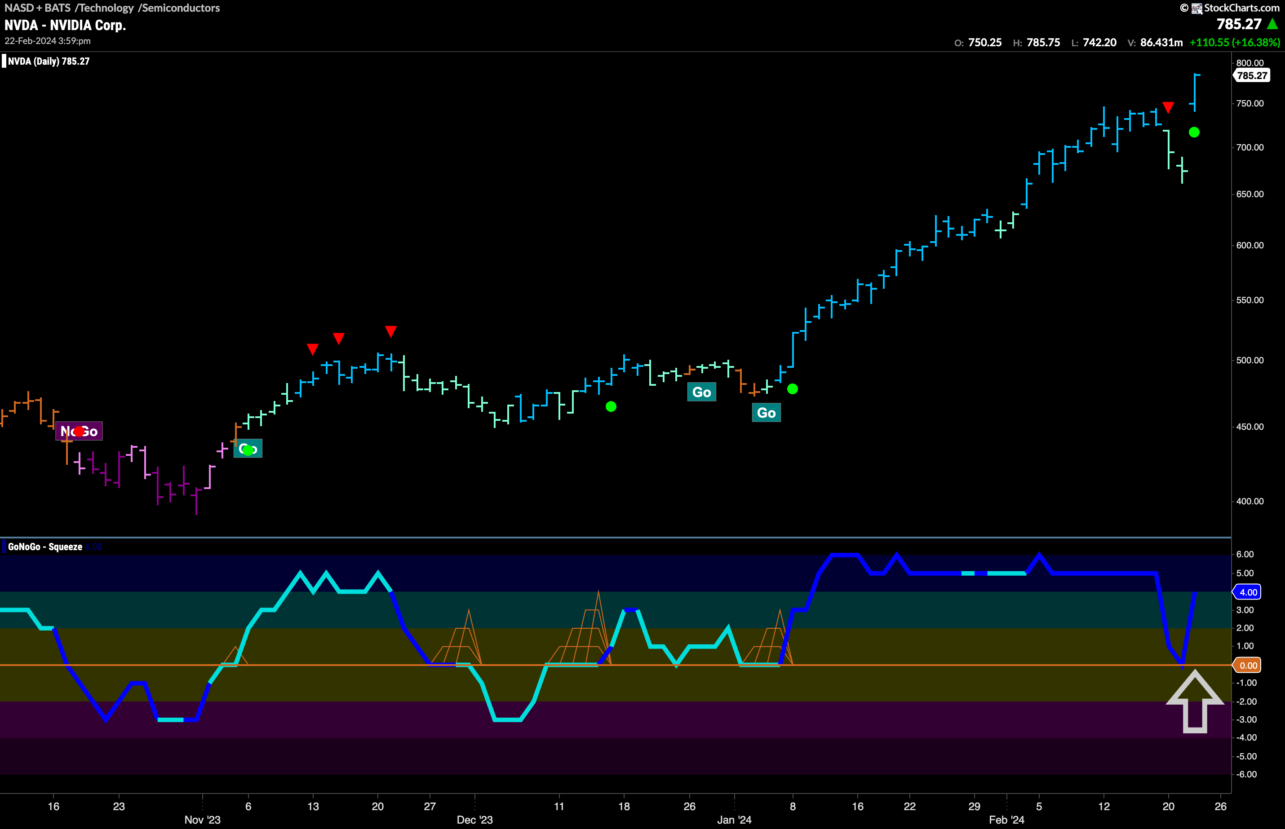Screen dimensions: 1285x829
Task: Click the large 785.27 last price in header
Action: coord(1239,24)
